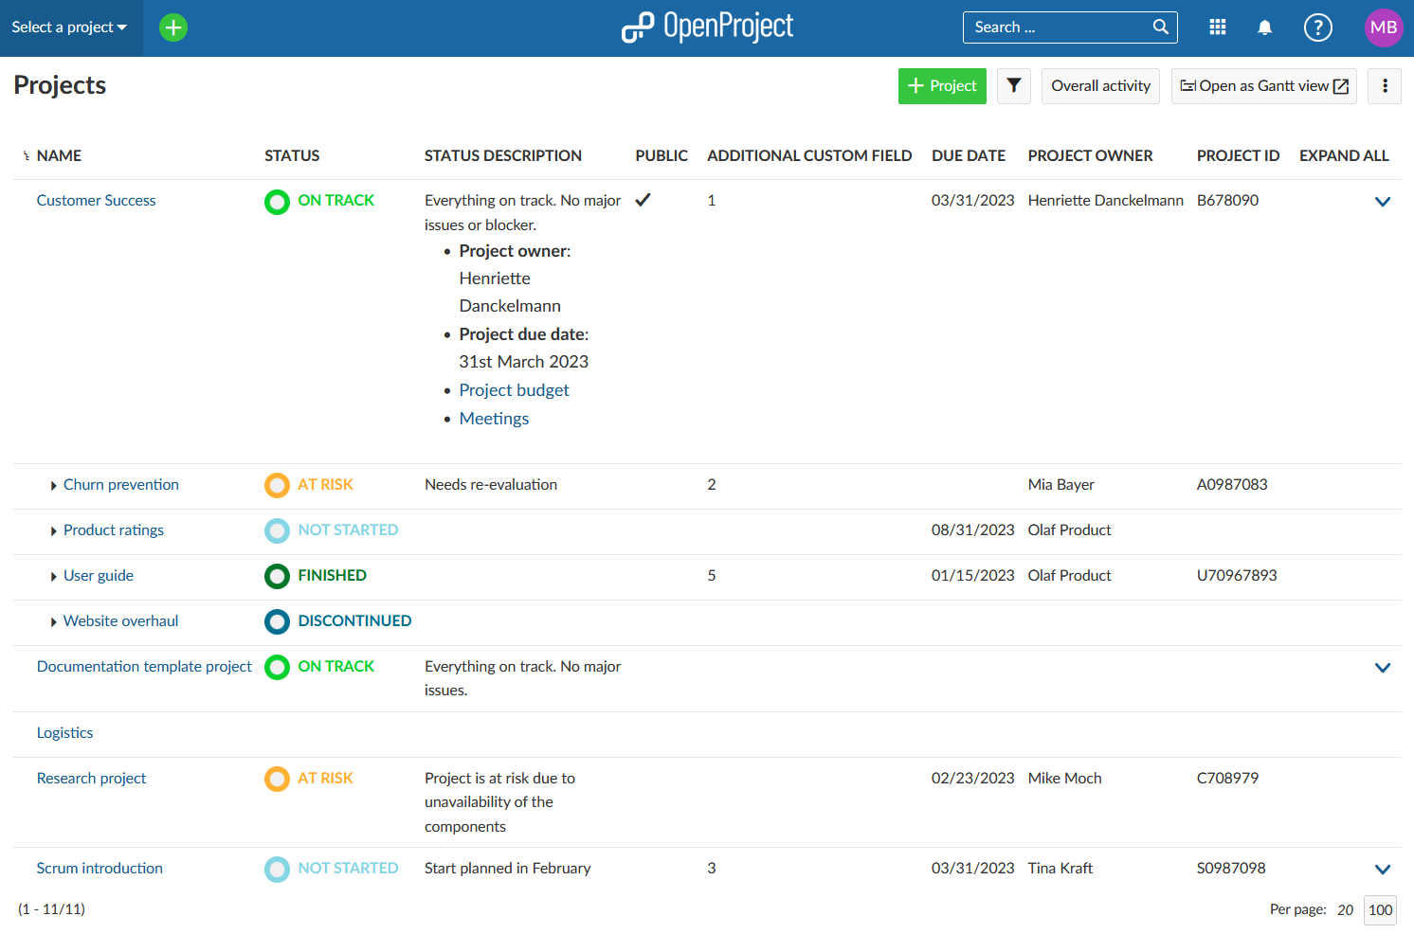This screenshot has width=1414, height=934.
Task: Click the EXPAND ALL column header
Action: 1343,156
